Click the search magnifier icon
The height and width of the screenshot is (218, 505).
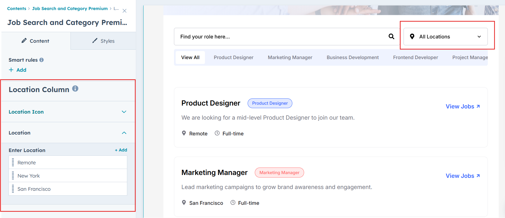pos(391,36)
